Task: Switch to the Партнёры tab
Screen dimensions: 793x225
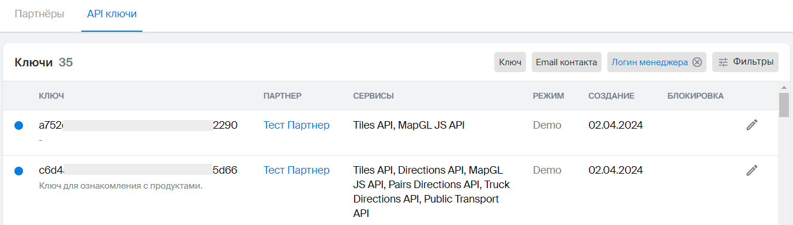Action: 39,14
